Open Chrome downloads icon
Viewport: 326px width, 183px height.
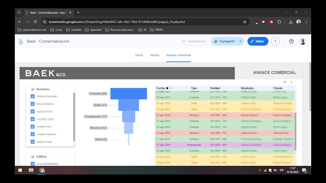290,22
